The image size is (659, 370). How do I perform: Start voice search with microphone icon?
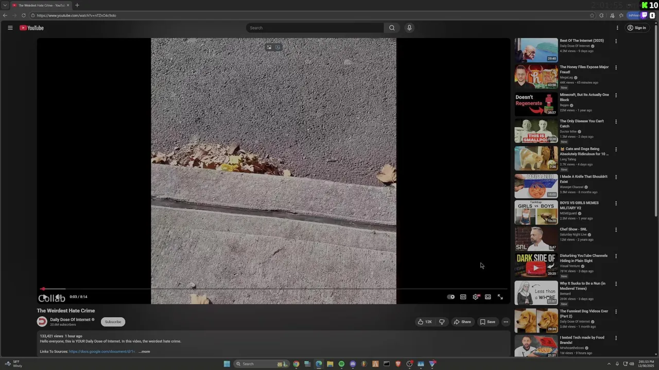point(409,28)
